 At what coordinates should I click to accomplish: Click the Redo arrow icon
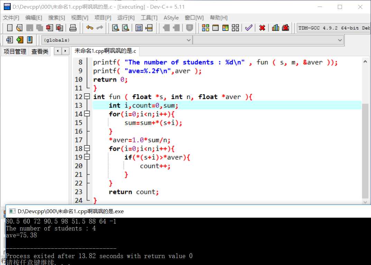point(100,28)
